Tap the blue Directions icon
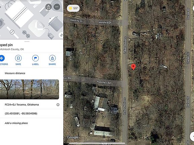 (x=2, y=58)
